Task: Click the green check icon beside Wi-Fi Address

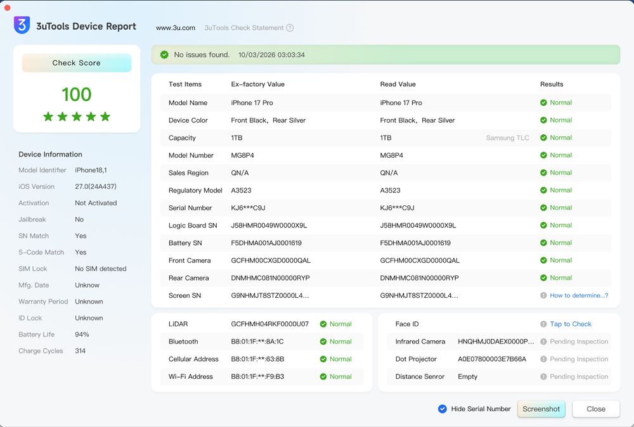Action: pos(323,376)
